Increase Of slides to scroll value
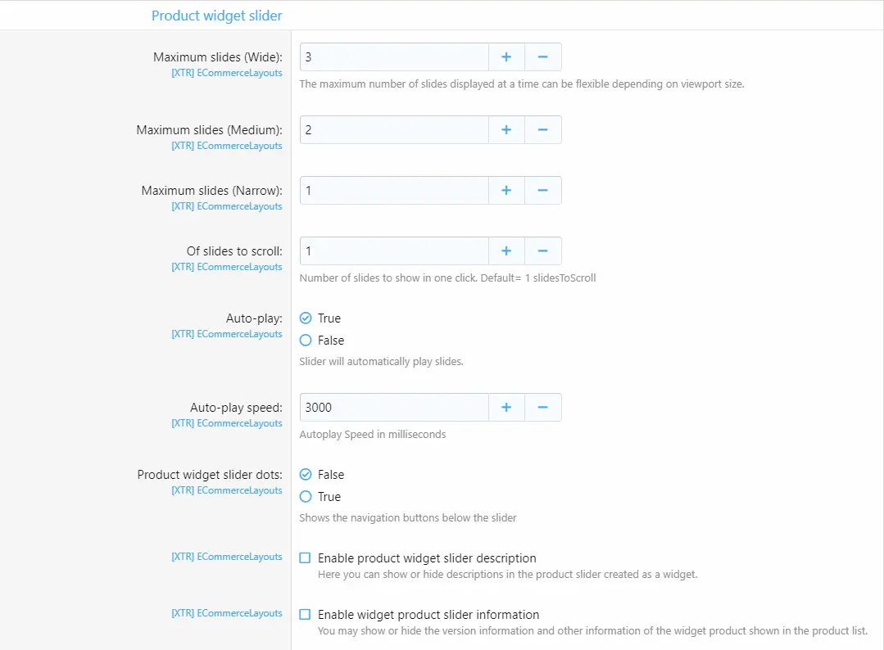Image resolution: width=884 pixels, height=650 pixels. tap(506, 251)
